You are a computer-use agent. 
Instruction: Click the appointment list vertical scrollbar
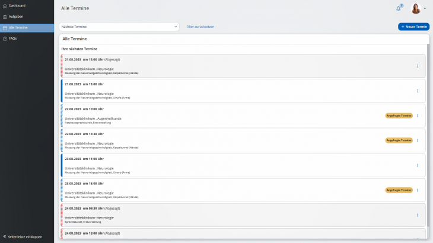(428, 136)
